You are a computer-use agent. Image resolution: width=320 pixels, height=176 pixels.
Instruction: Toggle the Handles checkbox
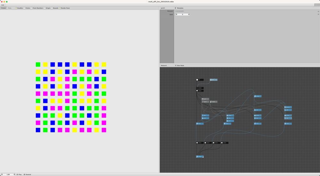16,8
